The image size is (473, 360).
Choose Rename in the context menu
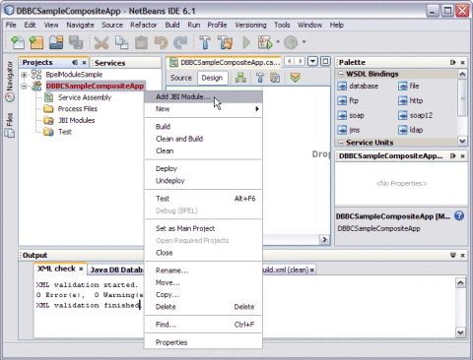click(x=203, y=270)
